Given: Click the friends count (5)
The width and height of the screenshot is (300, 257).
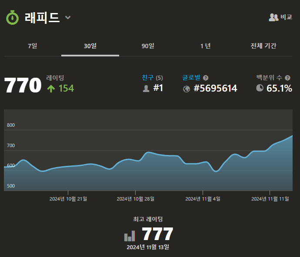Looking at the screenshot, I should click(x=159, y=78).
